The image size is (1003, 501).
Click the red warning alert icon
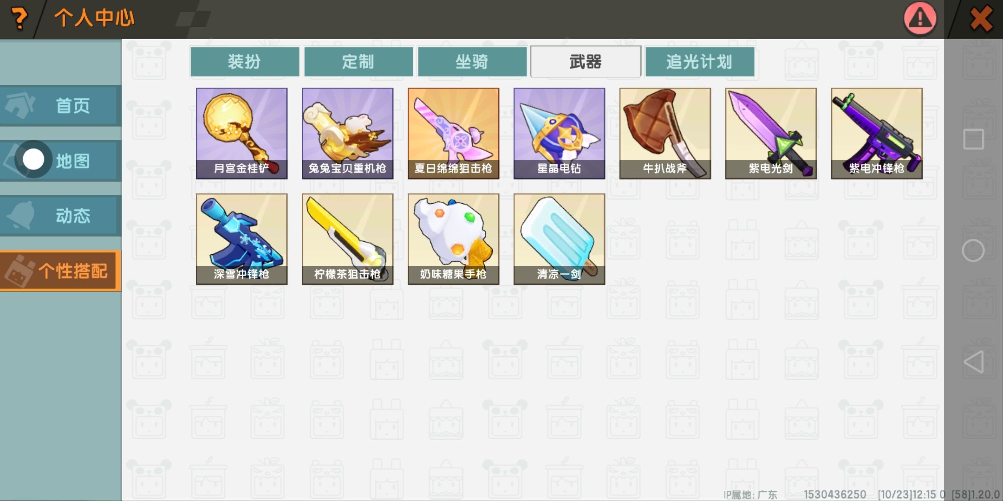920,19
